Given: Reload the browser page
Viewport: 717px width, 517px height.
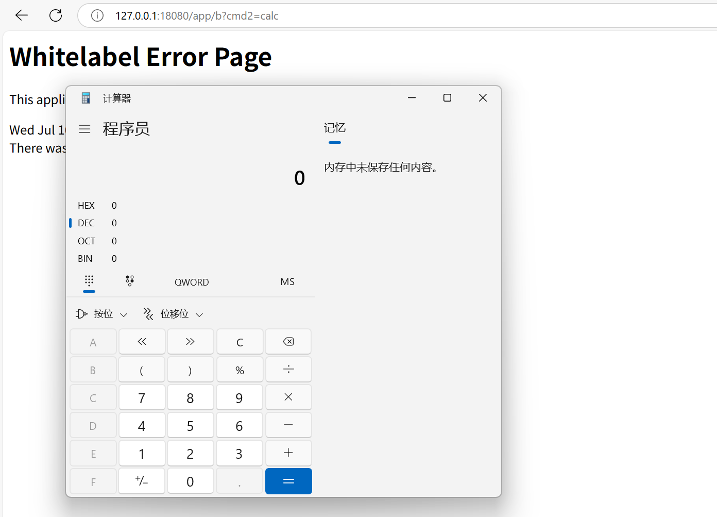Looking at the screenshot, I should 56,15.
